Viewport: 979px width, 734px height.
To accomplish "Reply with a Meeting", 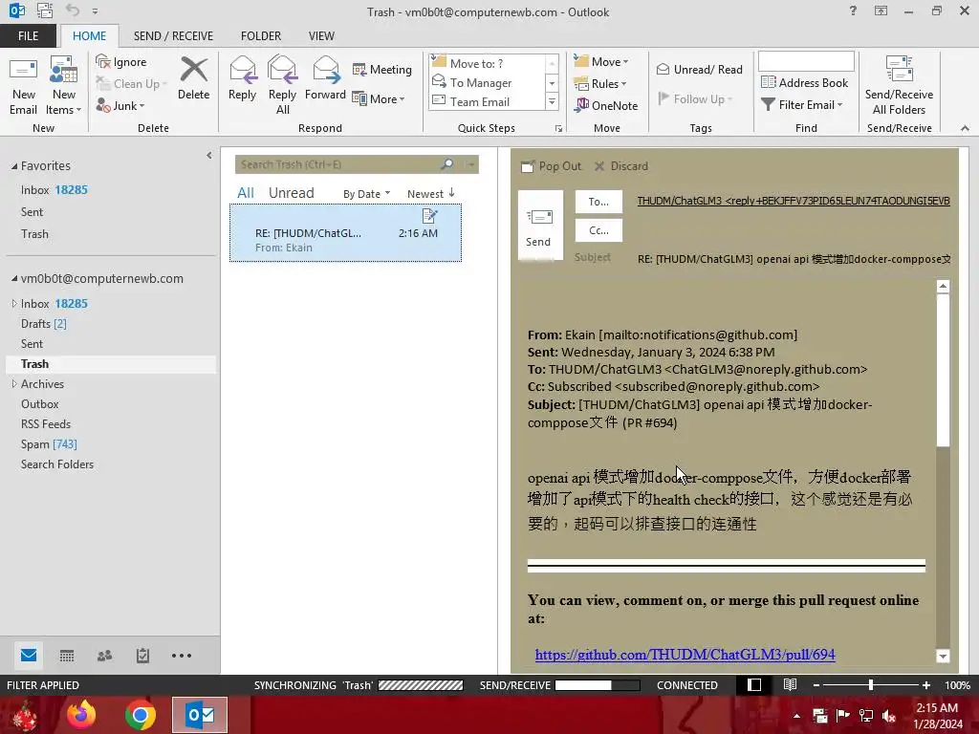I will 382,69.
